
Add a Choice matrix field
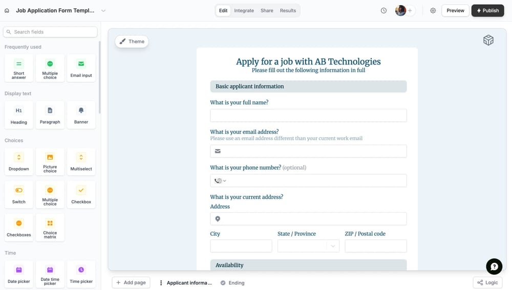click(50, 227)
